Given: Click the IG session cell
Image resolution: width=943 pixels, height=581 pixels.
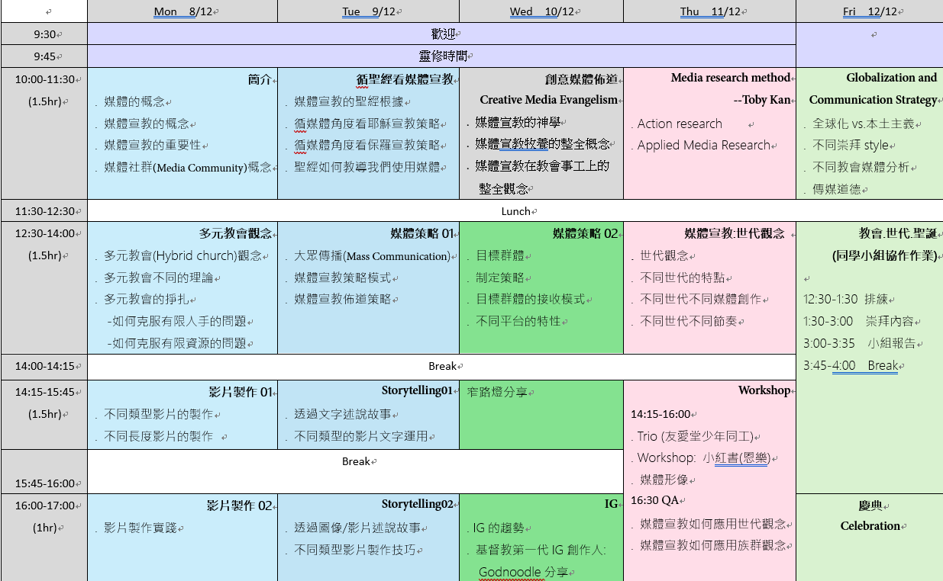Looking at the screenshot, I should click(542, 534).
